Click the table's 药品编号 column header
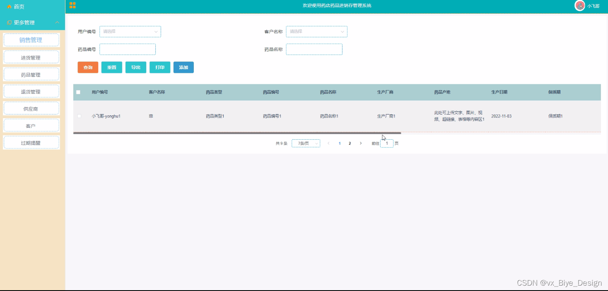 point(271,92)
